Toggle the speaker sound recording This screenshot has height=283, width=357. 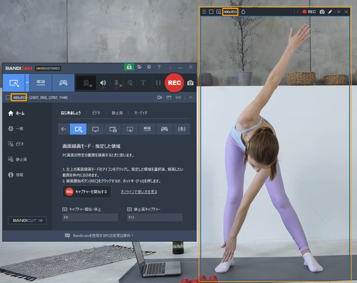click(x=103, y=83)
